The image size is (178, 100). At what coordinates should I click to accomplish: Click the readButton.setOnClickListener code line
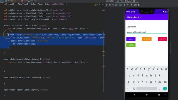pos(21,90)
